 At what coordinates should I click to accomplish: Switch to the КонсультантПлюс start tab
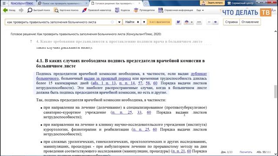(22, 3)
